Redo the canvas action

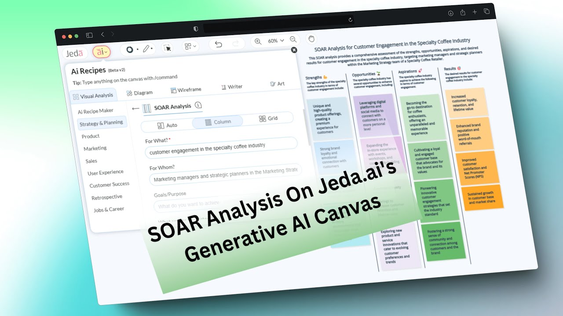pos(235,43)
